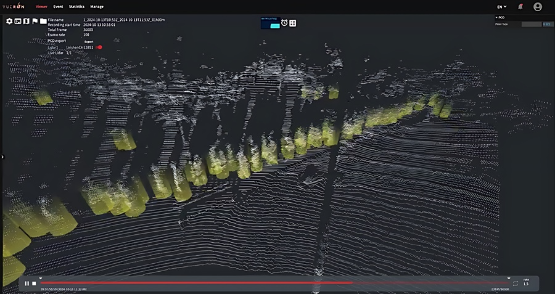Viewport: 555px width, 294px height.
Task: Open the grid layout view icon
Action: 293,23
